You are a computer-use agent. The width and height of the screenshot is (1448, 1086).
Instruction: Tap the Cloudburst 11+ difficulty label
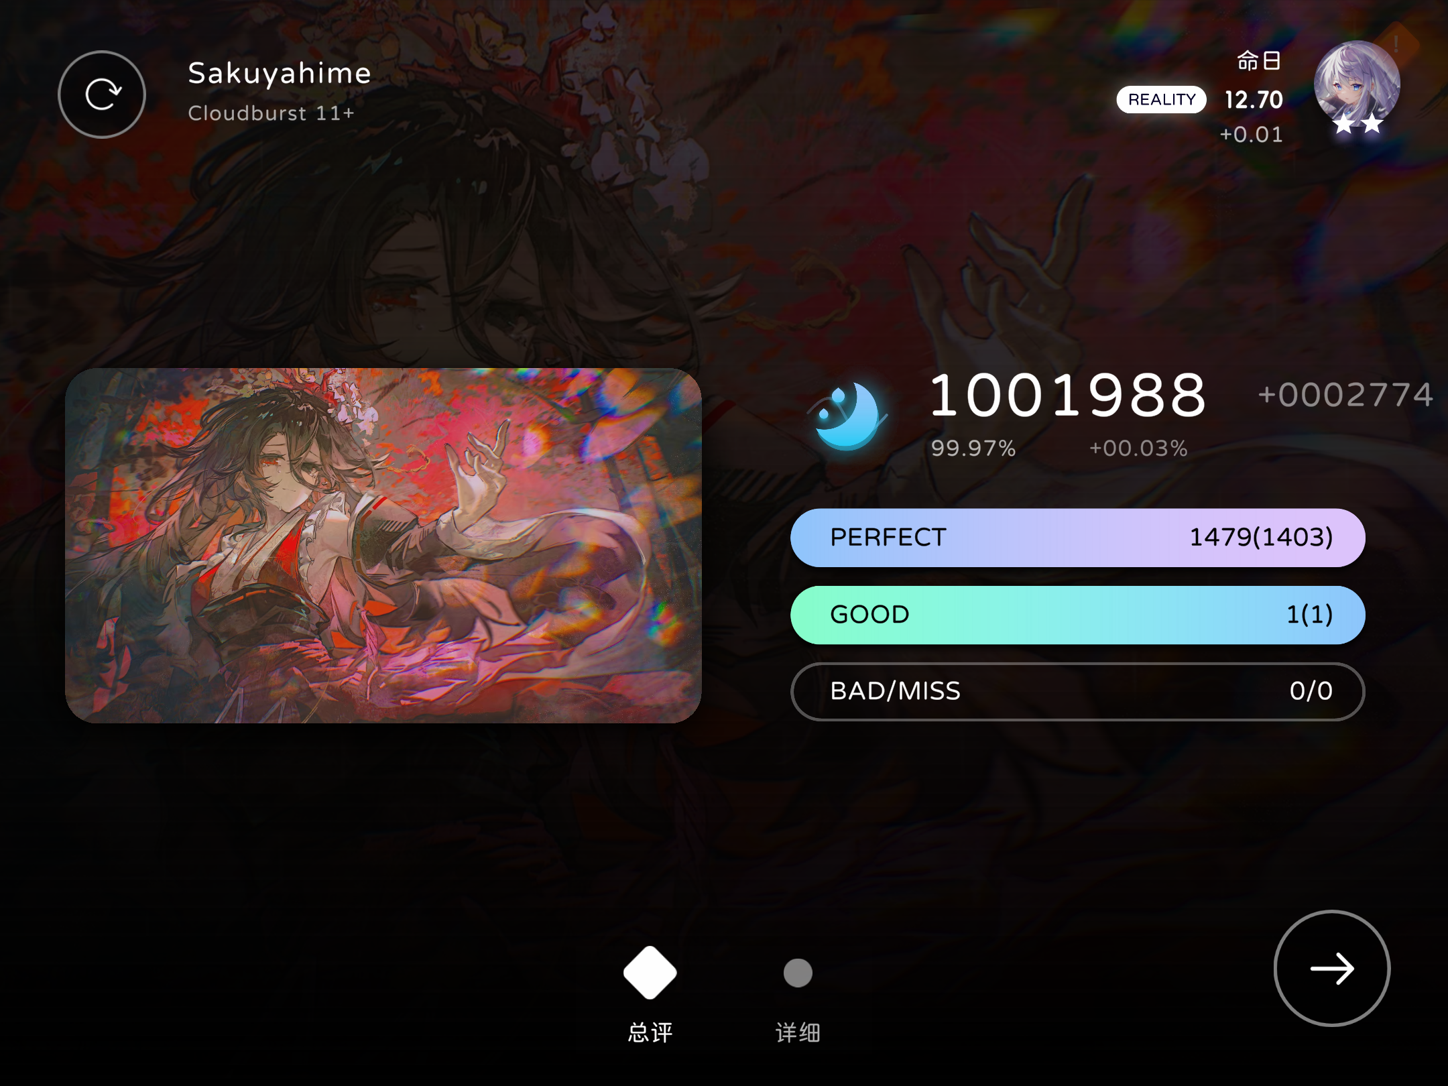click(x=271, y=113)
